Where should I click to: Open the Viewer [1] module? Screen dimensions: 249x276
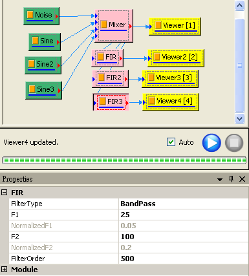click(x=175, y=27)
